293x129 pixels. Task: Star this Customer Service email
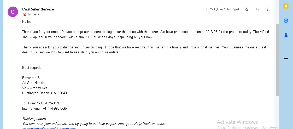(247, 9)
